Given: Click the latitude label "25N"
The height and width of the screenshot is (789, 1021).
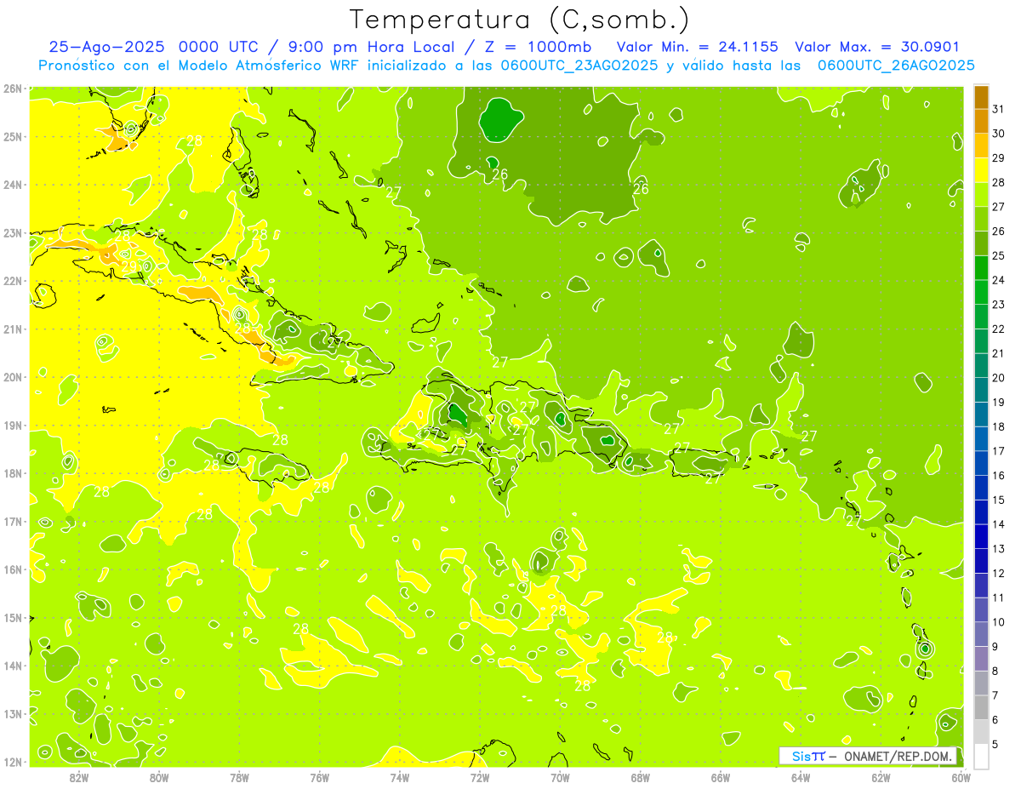Looking at the screenshot, I should 12,136.
